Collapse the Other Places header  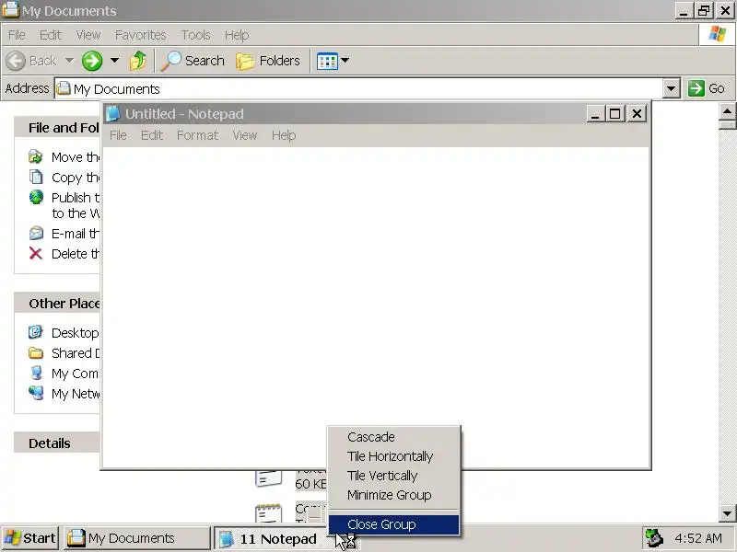click(x=57, y=304)
